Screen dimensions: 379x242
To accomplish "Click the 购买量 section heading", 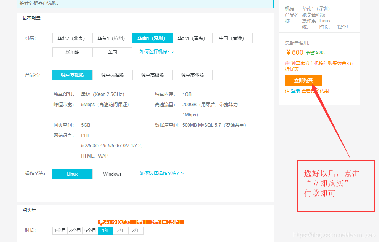I will tap(29, 210).
